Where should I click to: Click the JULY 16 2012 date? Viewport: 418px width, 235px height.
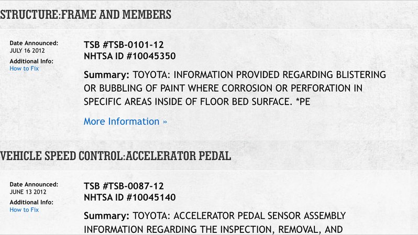click(27, 51)
